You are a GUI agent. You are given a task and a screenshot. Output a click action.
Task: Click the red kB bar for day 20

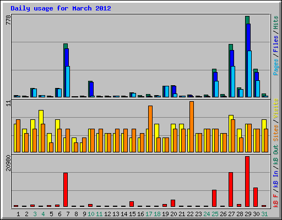pos(173,203)
